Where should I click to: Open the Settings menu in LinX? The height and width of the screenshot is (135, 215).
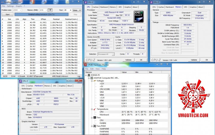(10, 6)
